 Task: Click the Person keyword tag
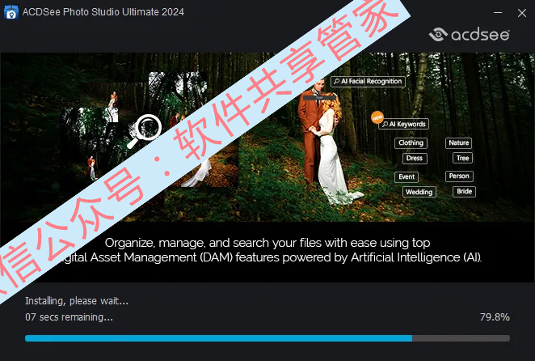coord(459,176)
